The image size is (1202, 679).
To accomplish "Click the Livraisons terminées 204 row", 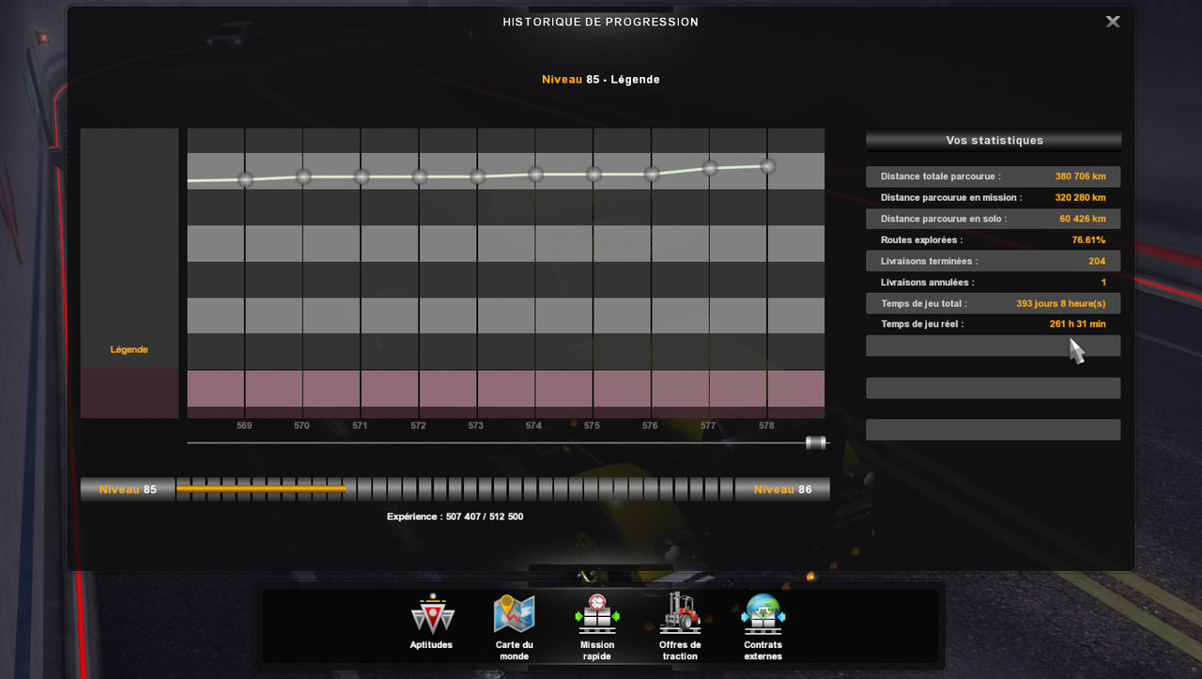I will point(994,261).
